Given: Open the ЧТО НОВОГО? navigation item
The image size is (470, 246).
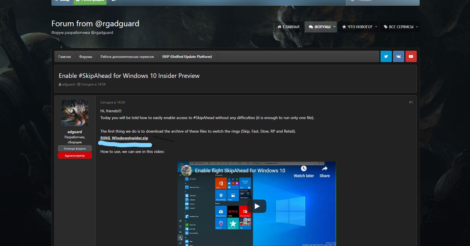Looking at the screenshot, I should pyautogui.click(x=357, y=27).
